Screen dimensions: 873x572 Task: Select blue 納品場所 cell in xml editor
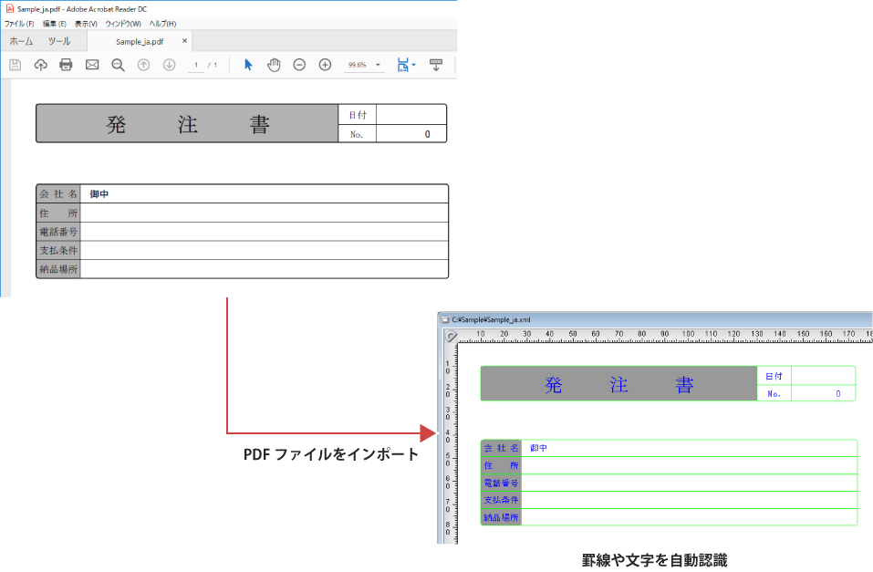(501, 517)
